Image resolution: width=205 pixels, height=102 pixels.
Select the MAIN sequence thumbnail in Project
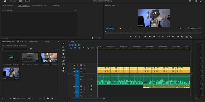(11, 72)
